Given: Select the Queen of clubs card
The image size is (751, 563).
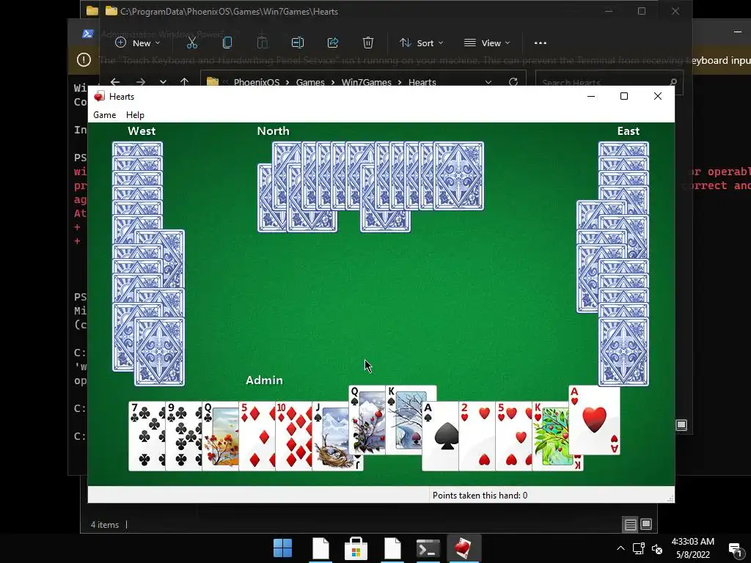Looking at the screenshot, I should (220, 436).
